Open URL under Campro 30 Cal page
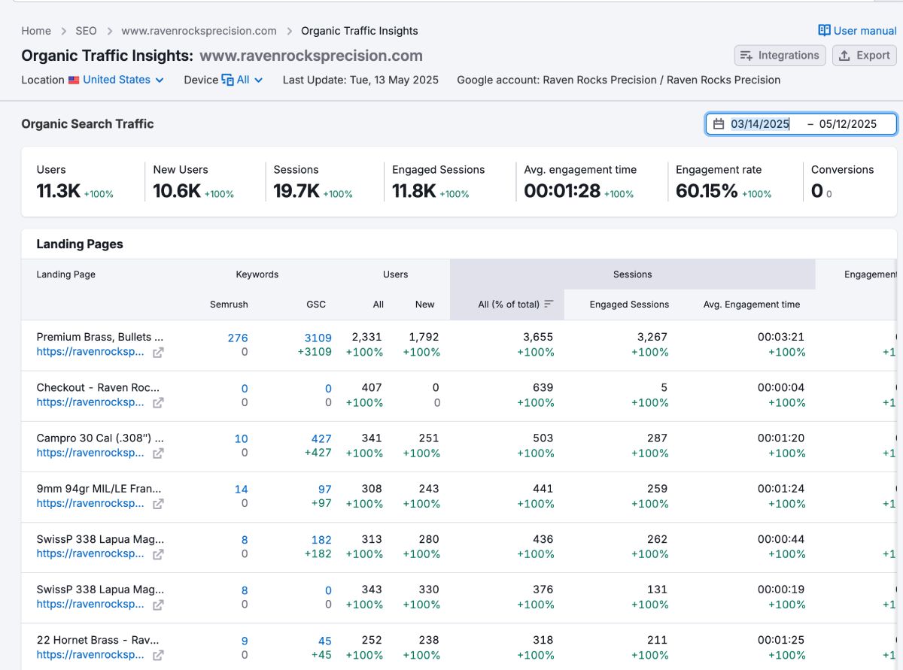The image size is (903, 670). (90, 453)
